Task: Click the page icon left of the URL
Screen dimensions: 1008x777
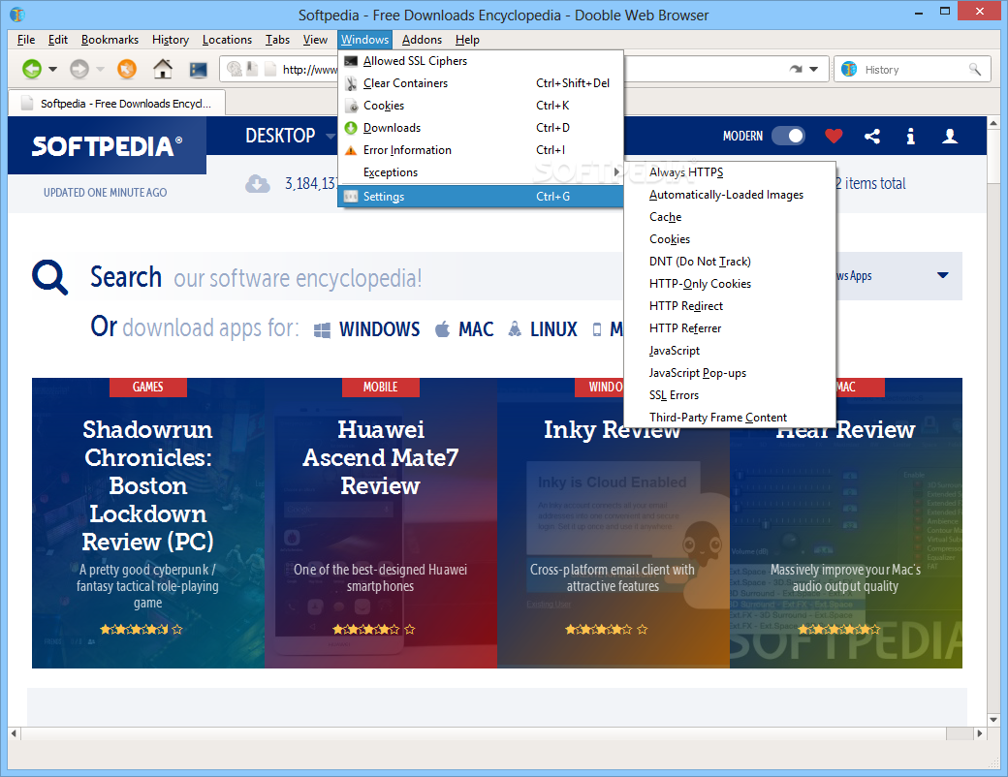Action: pyautogui.click(x=270, y=69)
